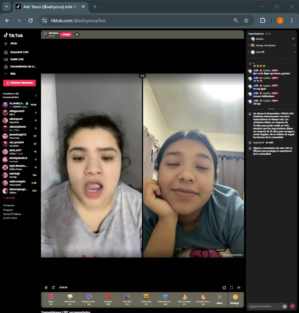Click the heart like button near comment box
Image resolution: width=299 pixels, height=313 pixels.
point(292,306)
